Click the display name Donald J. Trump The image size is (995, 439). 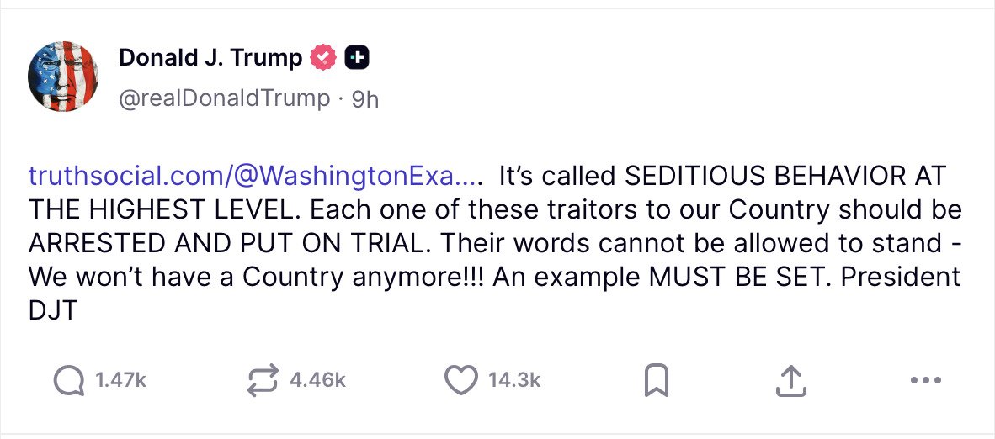pos(210,58)
